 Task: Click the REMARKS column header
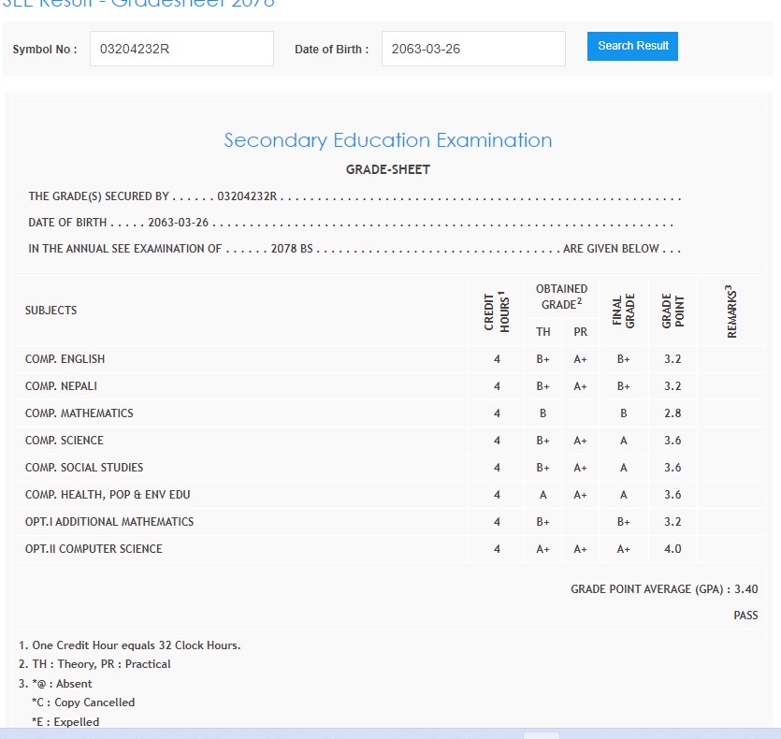click(730, 311)
